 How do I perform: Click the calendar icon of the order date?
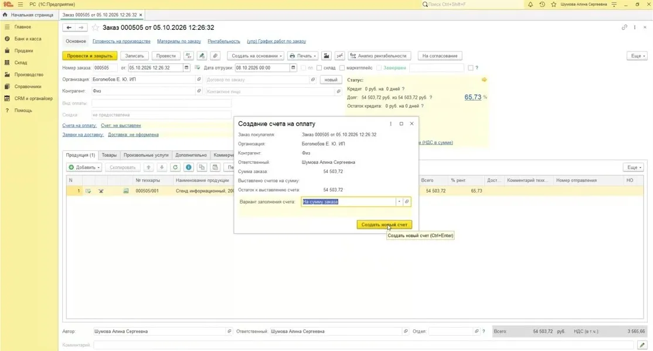pos(186,68)
